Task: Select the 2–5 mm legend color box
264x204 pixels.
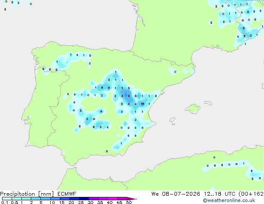Action: coord(36,199)
